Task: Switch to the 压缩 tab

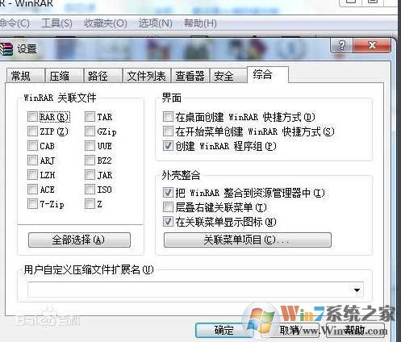Action: [64, 76]
